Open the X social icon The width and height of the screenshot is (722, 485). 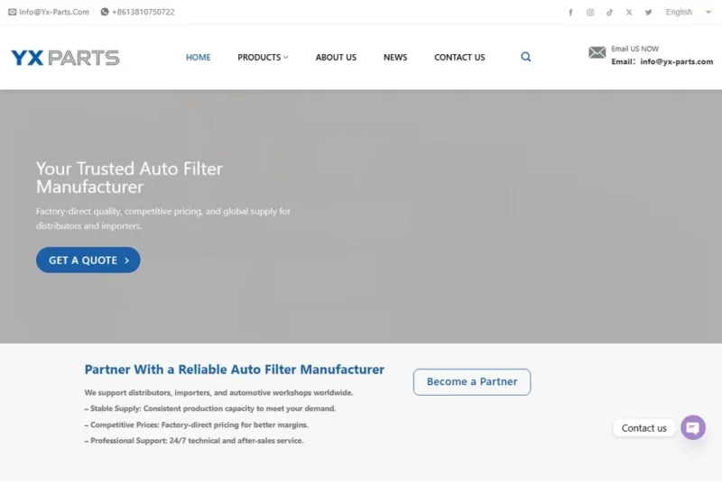coord(629,13)
